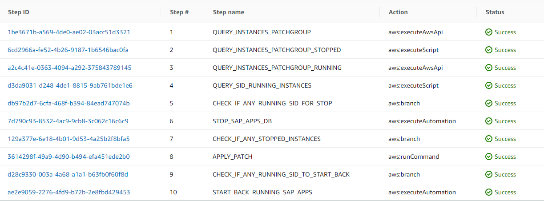
Task: Click success check icon for QUERY_INSTANCES_PATCHGROUP_RUNNING row
Action: [x=489, y=68]
